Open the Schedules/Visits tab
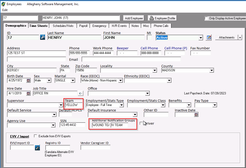 [x=63, y=26]
